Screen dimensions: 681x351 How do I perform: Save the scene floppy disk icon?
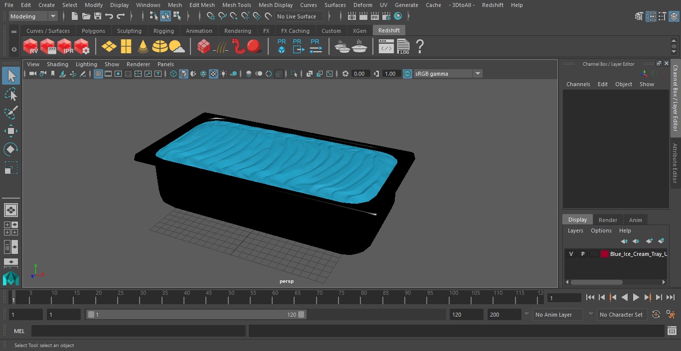tap(98, 16)
